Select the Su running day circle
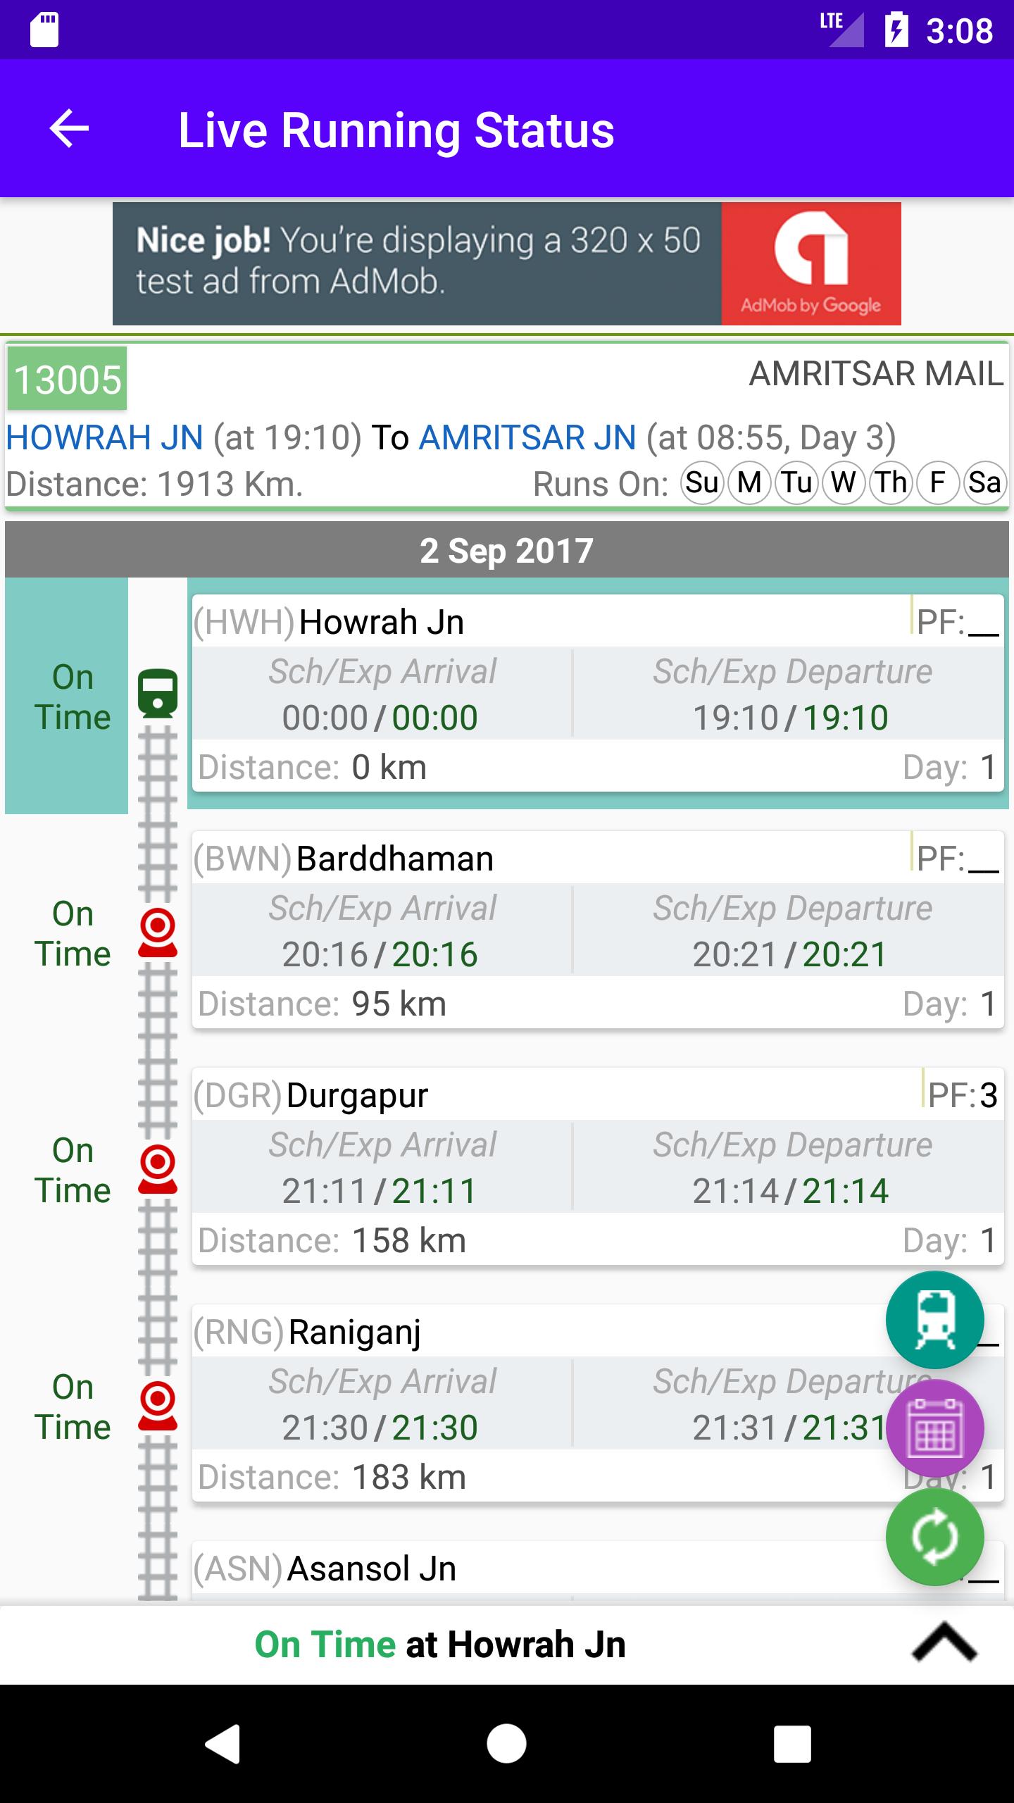This screenshot has width=1014, height=1803. [x=702, y=483]
